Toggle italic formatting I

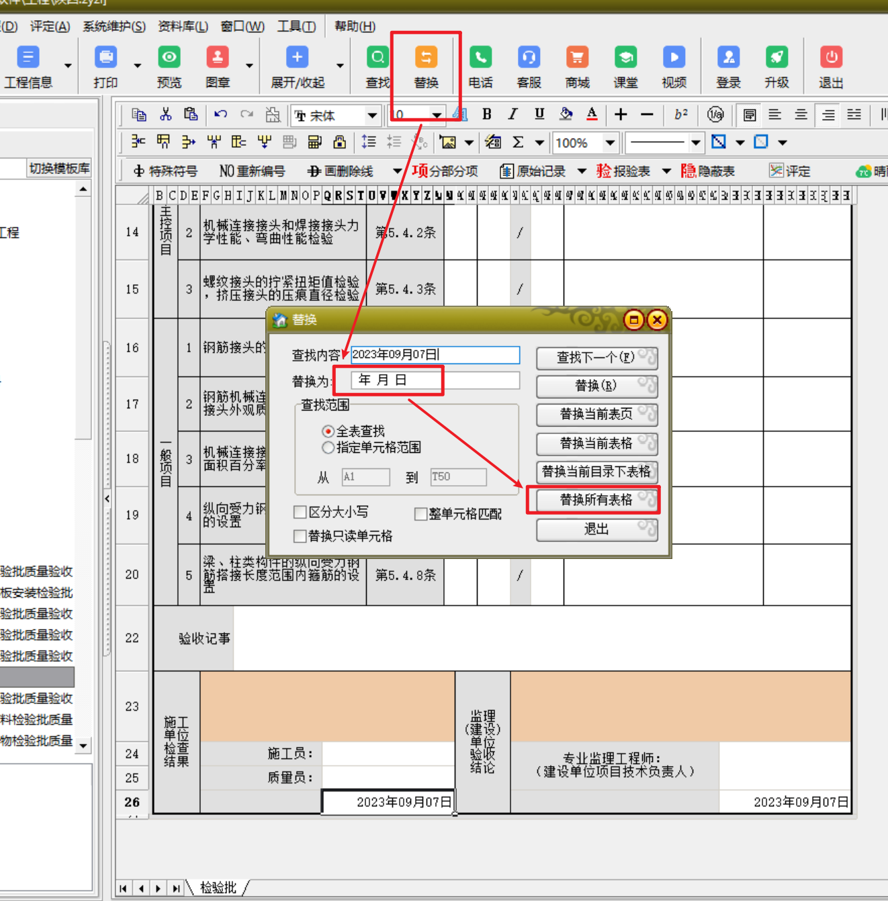(513, 114)
